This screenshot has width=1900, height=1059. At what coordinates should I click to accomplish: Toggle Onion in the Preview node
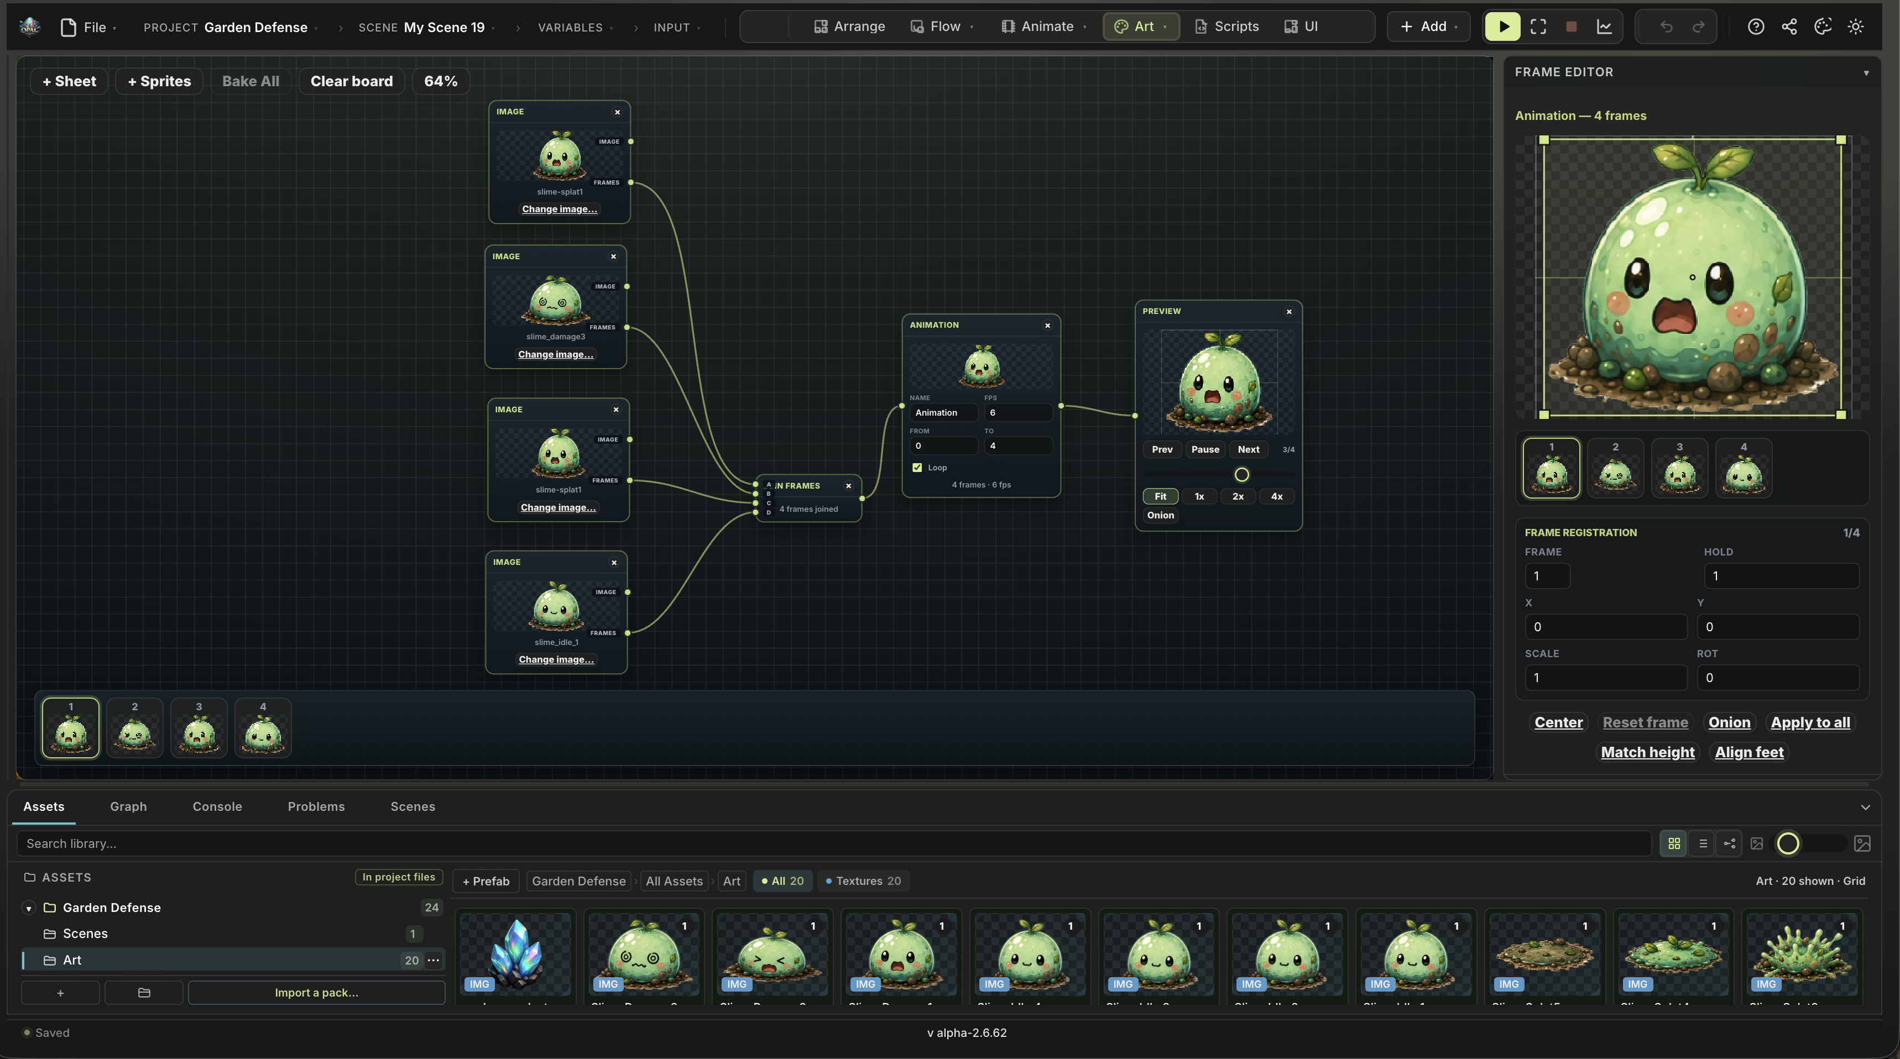click(x=1160, y=516)
